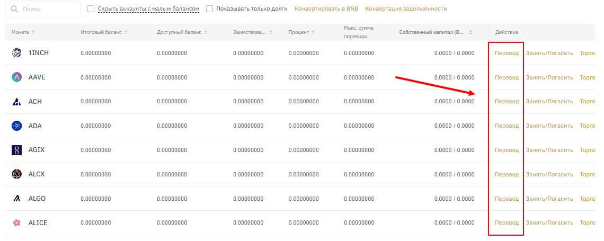The width and height of the screenshot is (604, 241).
Task: Click the AAVE coin icon
Action: [x=16, y=77]
